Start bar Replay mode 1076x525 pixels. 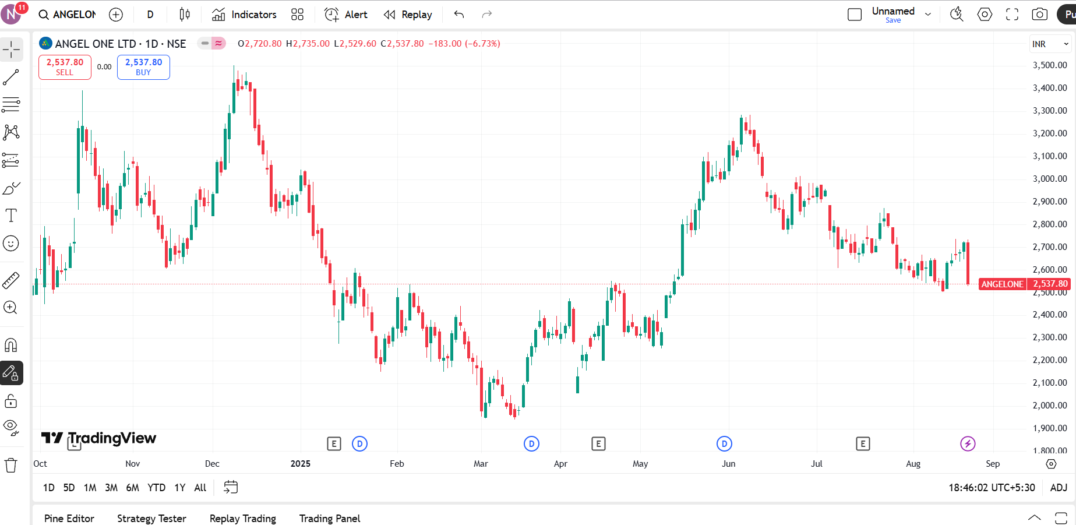tap(408, 15)
